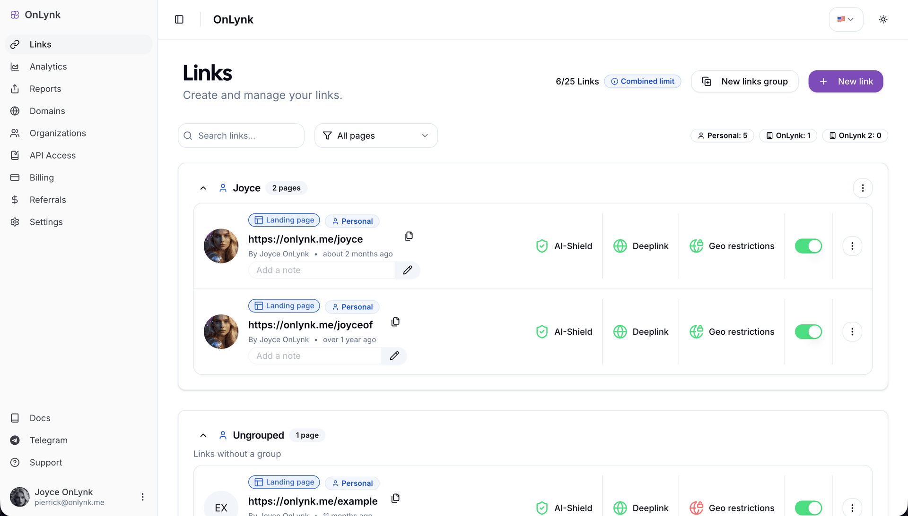The image size is (908, 516).
Task: Create a New link
Action: (x=846, y=81)
